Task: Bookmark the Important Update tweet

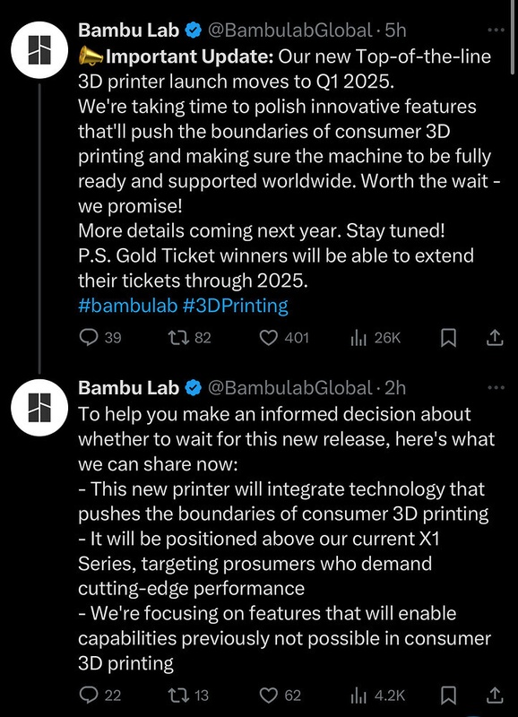Action: [x=448, y=338]
